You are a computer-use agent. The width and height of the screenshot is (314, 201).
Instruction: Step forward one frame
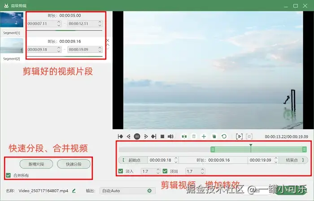(x=146, y=136)
